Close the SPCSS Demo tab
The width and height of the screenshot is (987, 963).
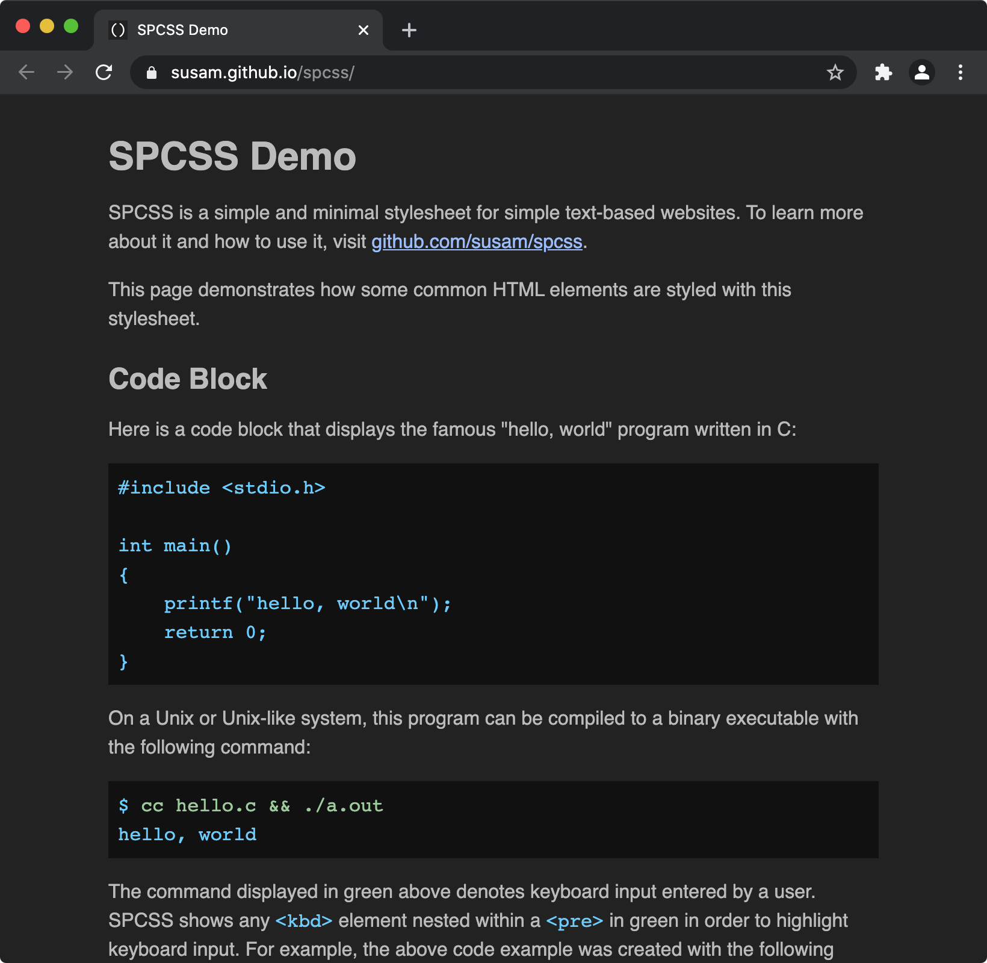[x=363, y=30]
